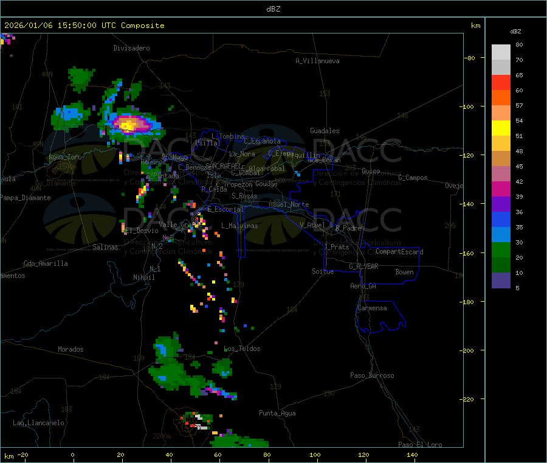Click the '65' value in the dBZ legend

(519, 75)
